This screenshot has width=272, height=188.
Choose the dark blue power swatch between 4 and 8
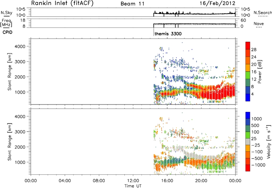click(x=248, y=90)
